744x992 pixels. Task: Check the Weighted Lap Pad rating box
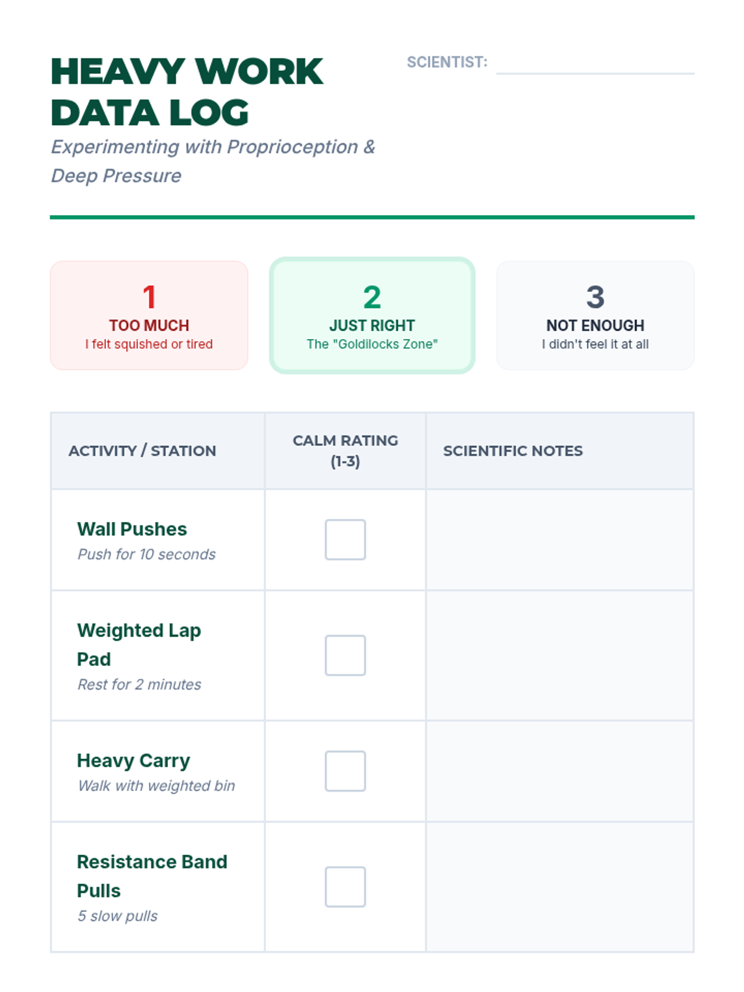tap(345, 655)
